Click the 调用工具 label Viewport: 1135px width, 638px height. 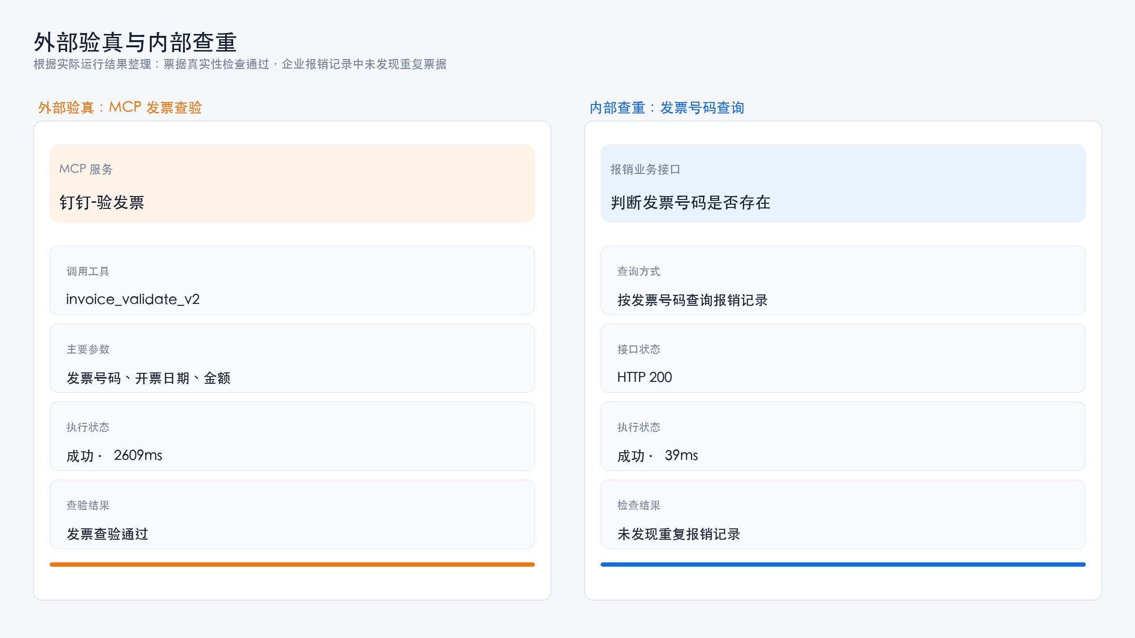point(88,271)
